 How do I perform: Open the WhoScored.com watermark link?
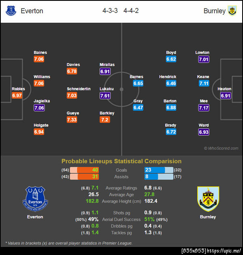point(221,149)
